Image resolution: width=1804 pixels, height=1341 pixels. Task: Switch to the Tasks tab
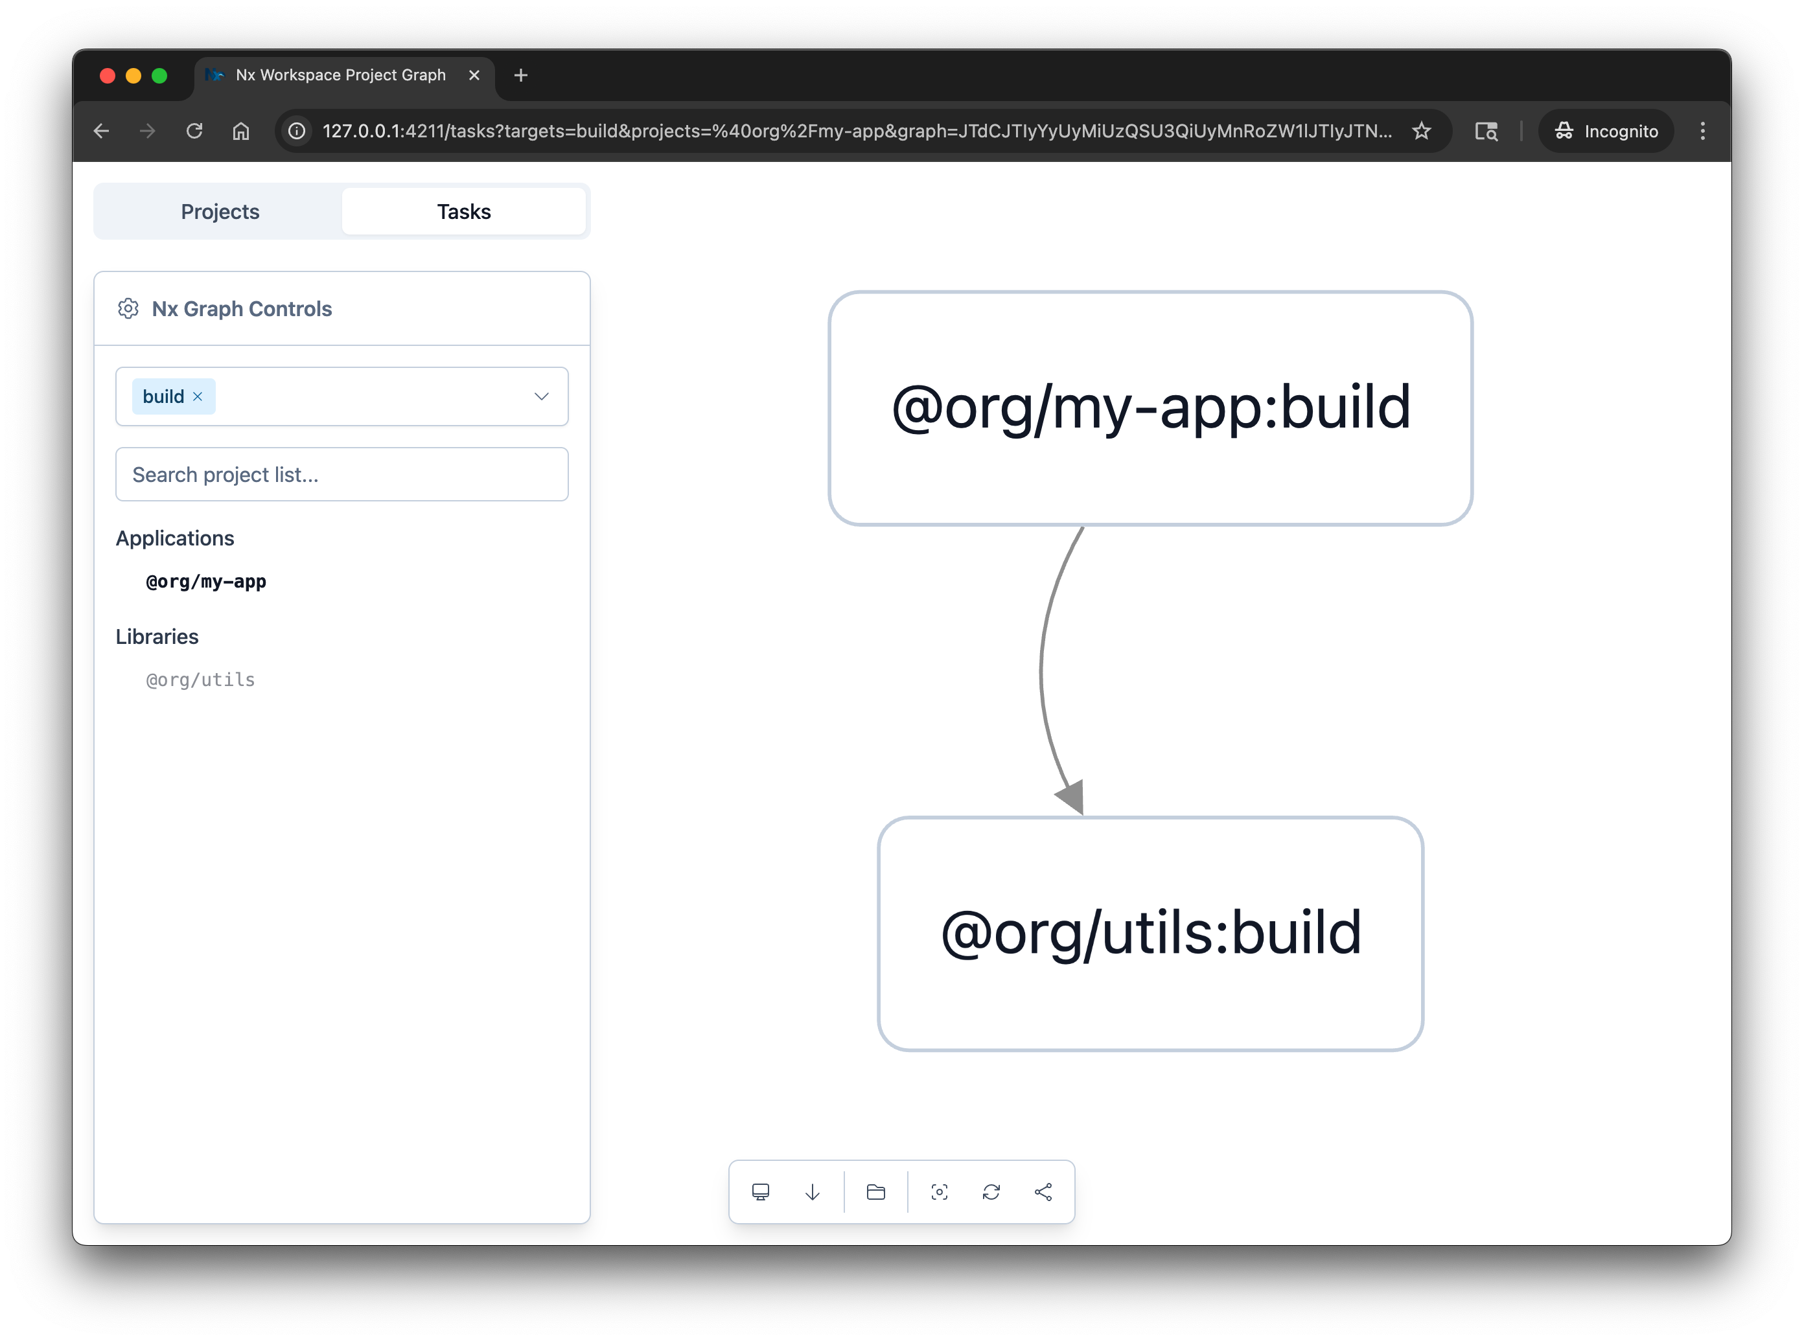(x=463, y=211)
